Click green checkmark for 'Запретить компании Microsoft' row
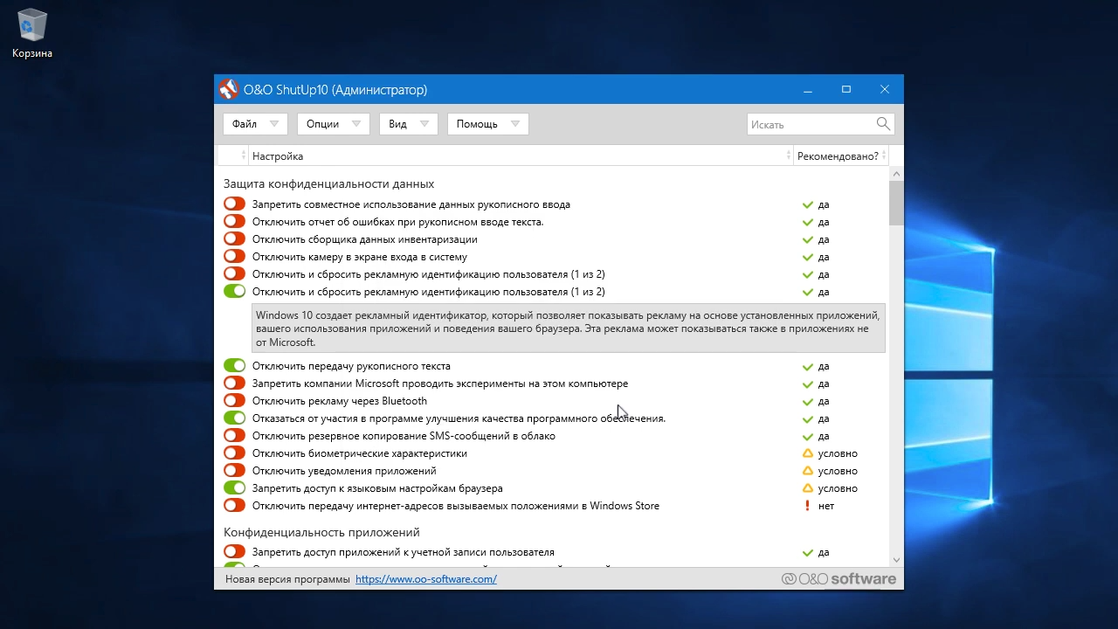This screenshot has height=629, width=1118. pos(808,384)
